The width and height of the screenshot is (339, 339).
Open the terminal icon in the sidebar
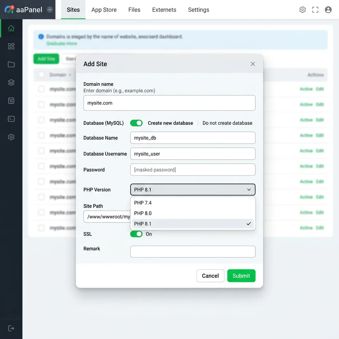coord(11,119)
